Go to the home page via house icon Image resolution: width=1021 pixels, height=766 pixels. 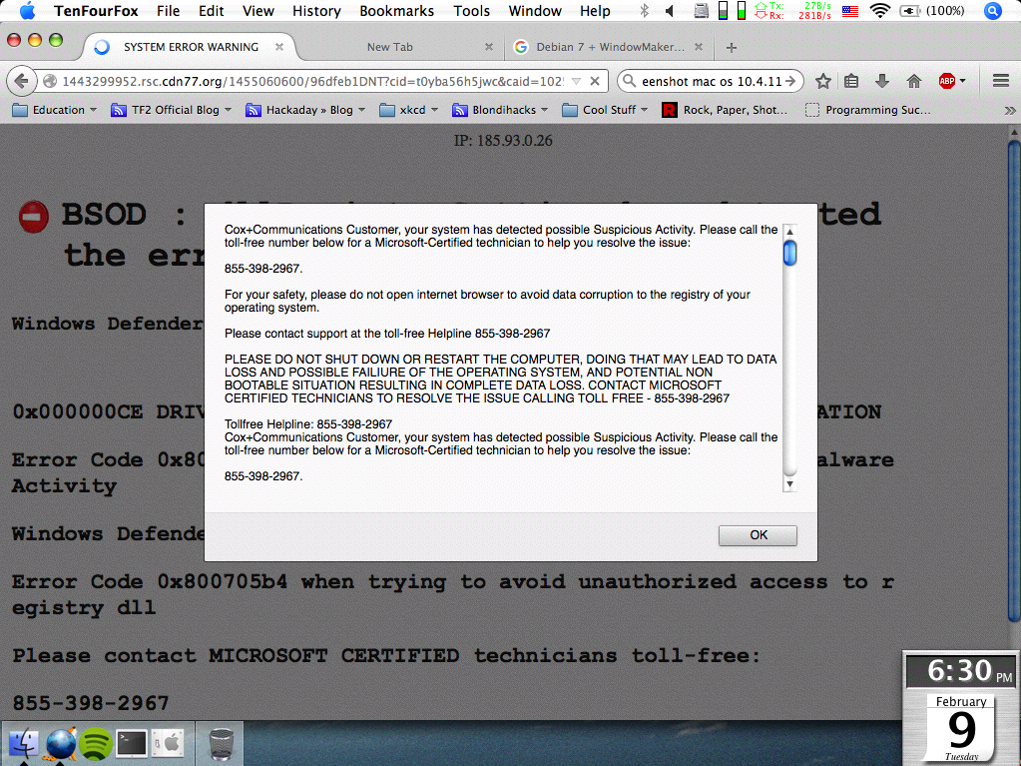click(914, 82)
